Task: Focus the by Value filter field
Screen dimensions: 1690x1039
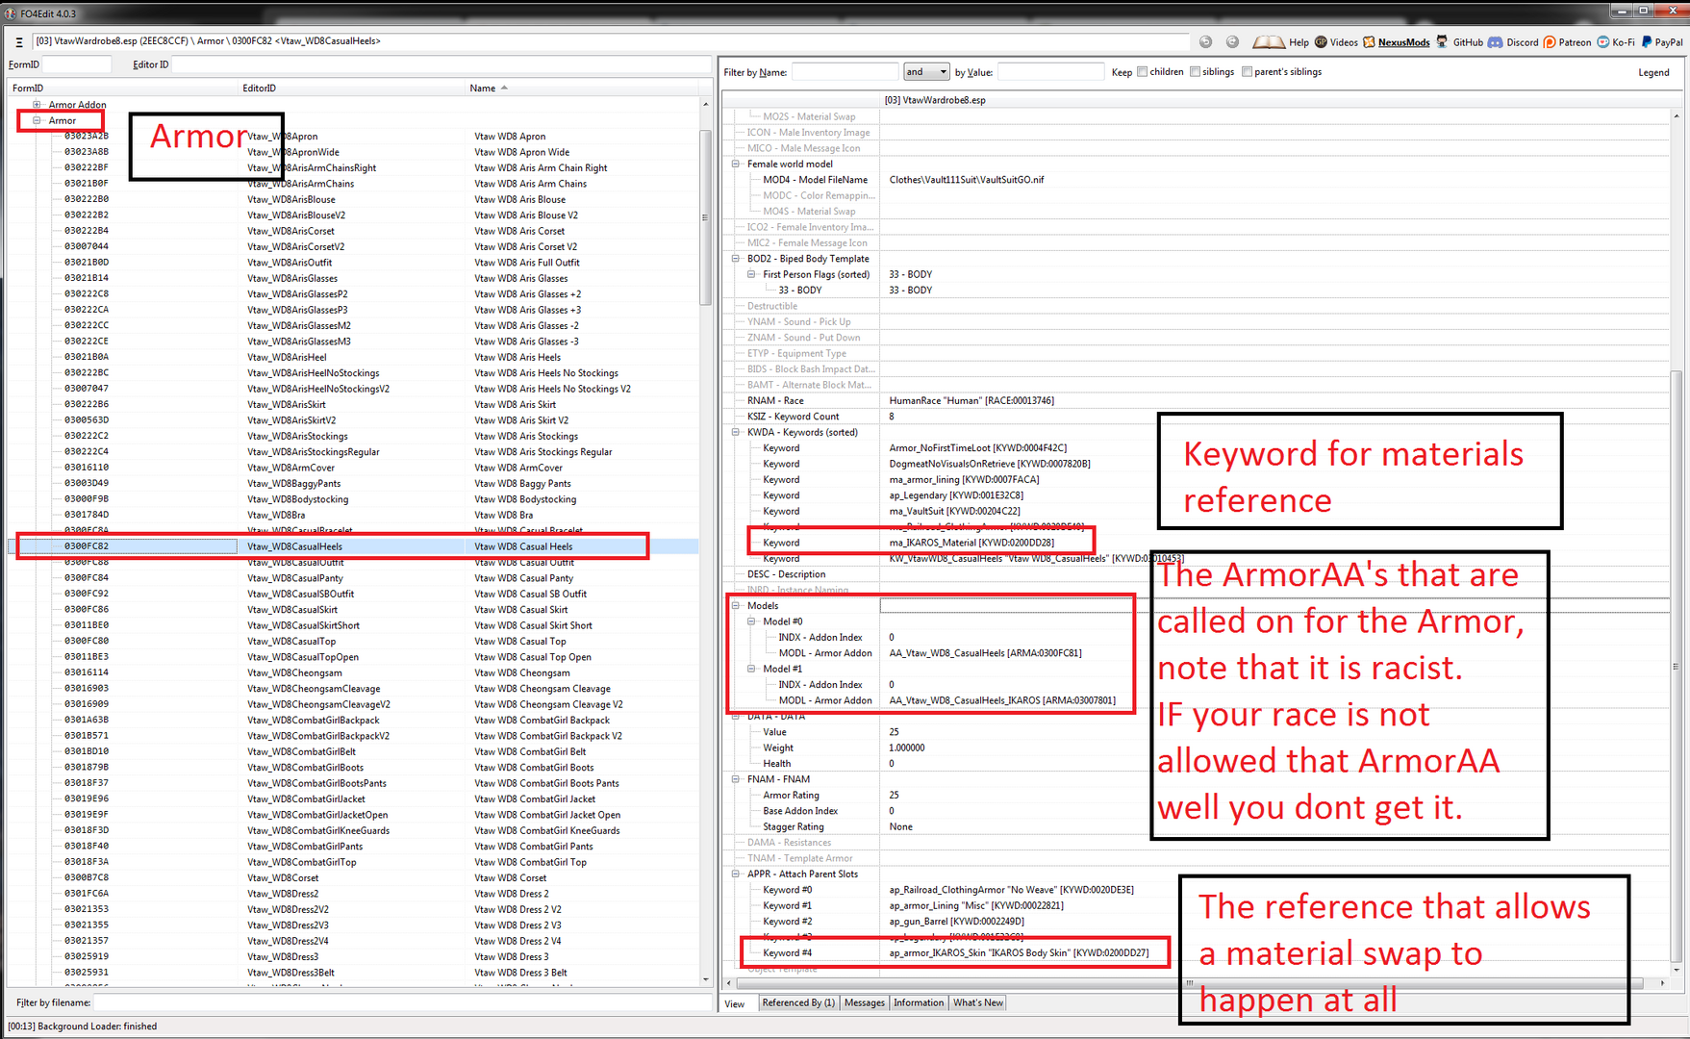Action: coord(1050,72)
